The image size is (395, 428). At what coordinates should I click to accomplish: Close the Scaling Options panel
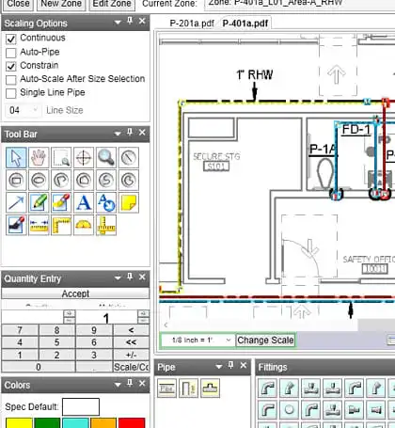click(142, 21)
